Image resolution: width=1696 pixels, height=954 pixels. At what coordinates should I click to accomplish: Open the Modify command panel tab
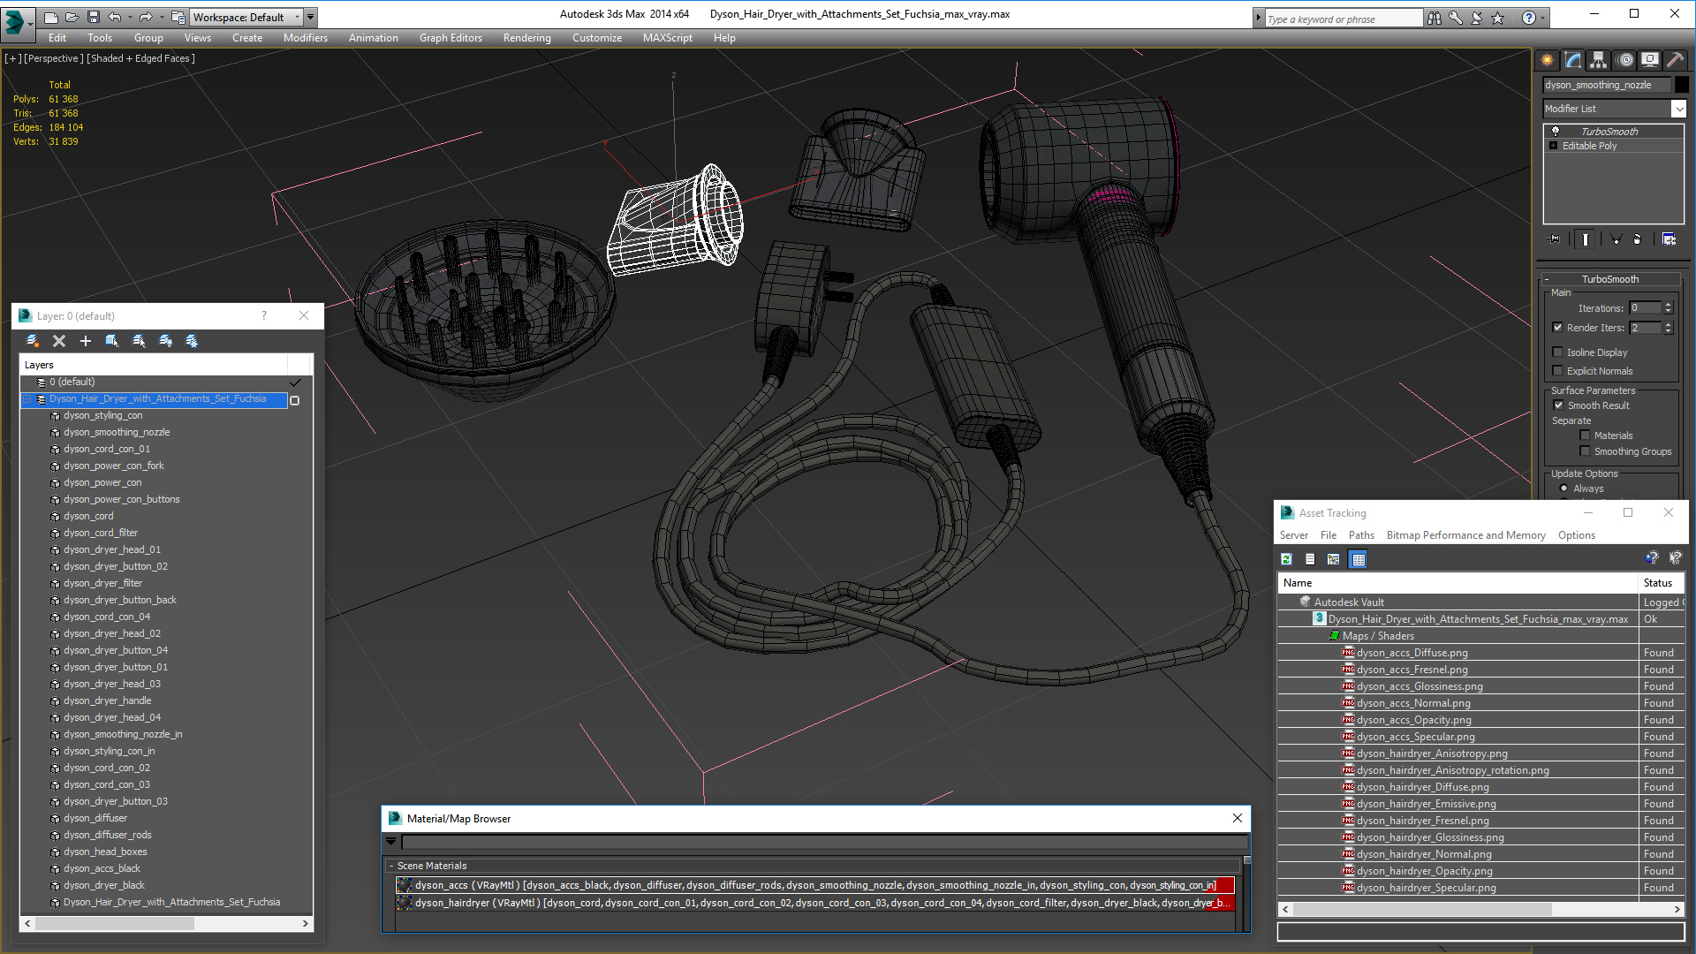pyautogui.click(x=1573, y=60)
